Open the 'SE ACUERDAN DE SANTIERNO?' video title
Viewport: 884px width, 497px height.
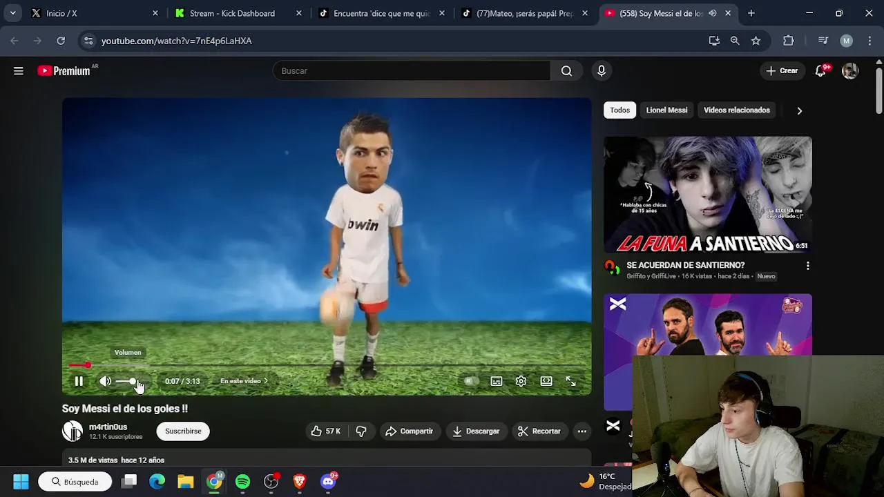tap(685, 265)
